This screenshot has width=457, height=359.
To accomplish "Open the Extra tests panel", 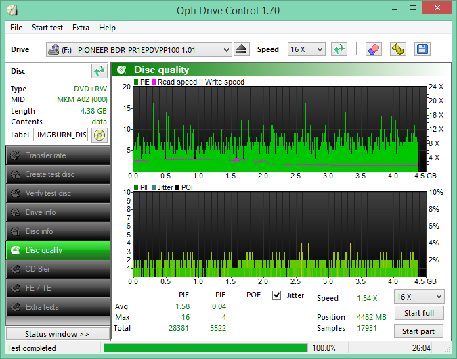I will click(58, 307).
